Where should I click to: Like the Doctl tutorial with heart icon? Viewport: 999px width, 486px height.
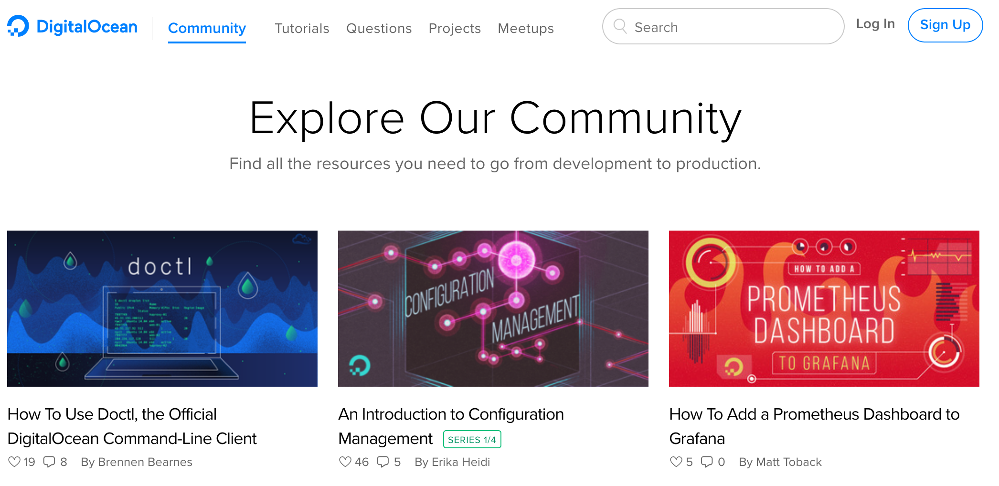(x=14, y=462)
